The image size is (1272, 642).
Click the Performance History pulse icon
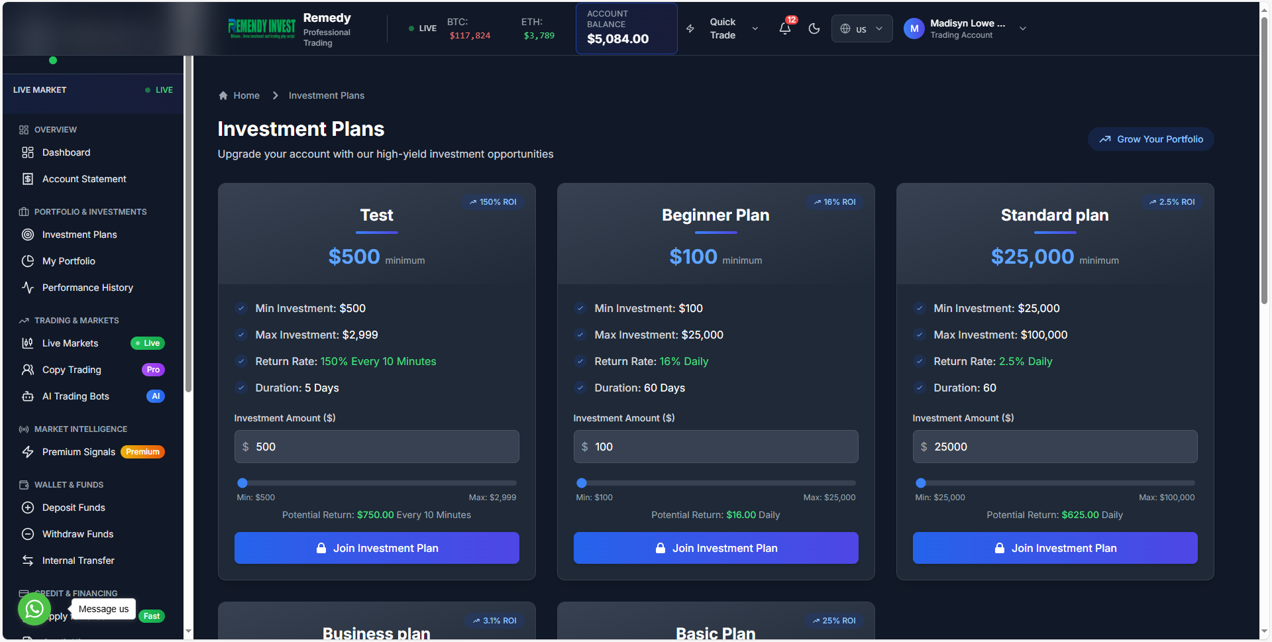[28, 288]
